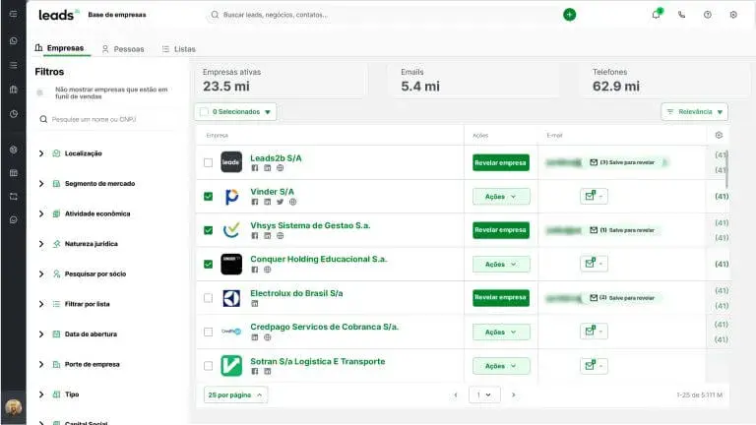Open Ações dropdown for Conquer Holding

[x=501, y=264]
